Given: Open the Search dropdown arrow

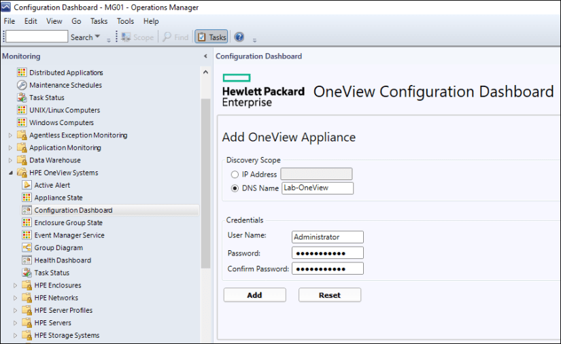Looking at the screenshot, I should coord(97,37).
